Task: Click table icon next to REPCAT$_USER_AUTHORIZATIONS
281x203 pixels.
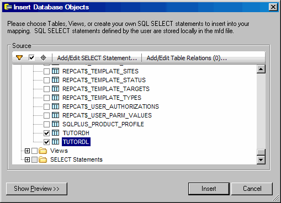Action: 55,106
